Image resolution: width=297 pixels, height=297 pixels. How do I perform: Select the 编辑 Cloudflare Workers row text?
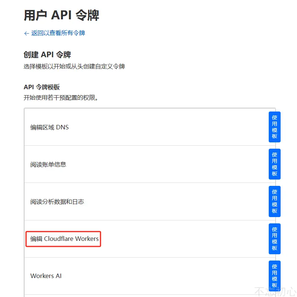pos(64,239)
